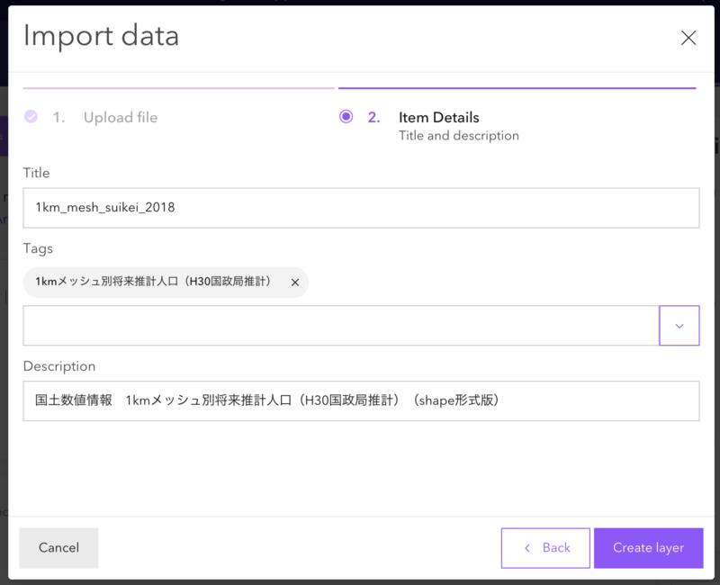The height and width of the screenshot is (585, 720).
Task: Focus the Title input containing 1km_mesh_suikei_2018
Action: 360,207
